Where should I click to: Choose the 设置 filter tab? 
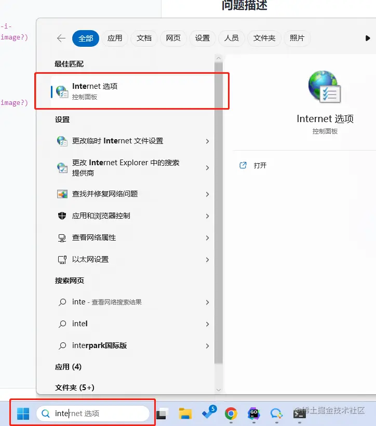tap(203, 38)
